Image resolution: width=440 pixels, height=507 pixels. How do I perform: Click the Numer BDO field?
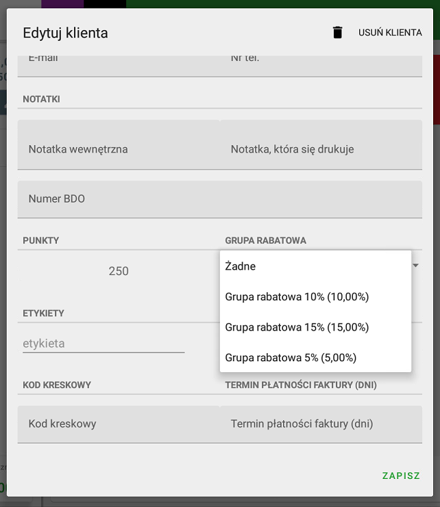click(x=219, y=199)
